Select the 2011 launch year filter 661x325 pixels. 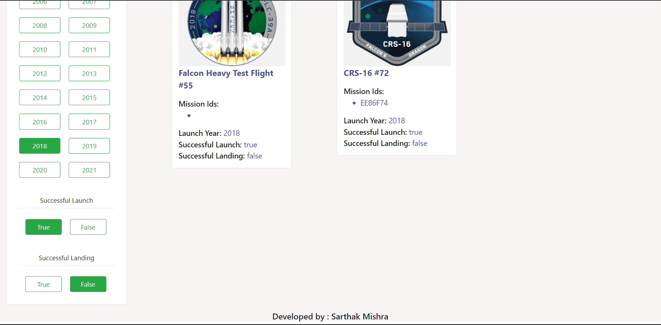click(89, 49)
